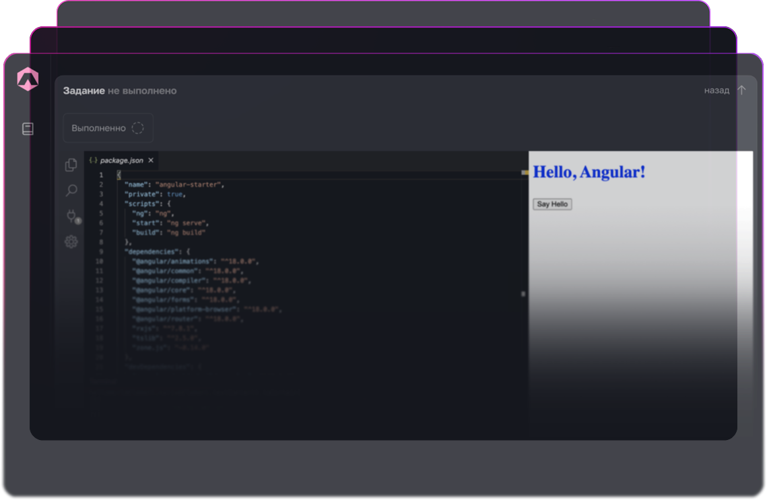Click the "ng serve" start script value

click(x=186, y=223)
